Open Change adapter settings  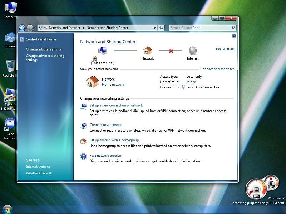coord(44,49)
